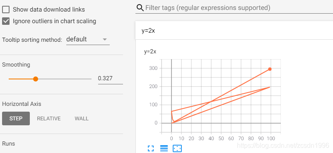Click the gray Smoothing slider track
The height and width of the screenshot is (153, 333).
tap(65, 79)
